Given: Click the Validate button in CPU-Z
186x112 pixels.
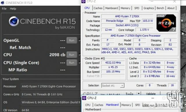Looking at the screenshot, I should point(151,94).
